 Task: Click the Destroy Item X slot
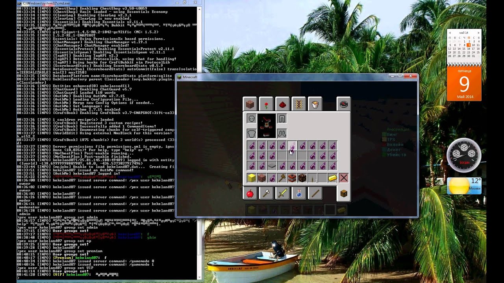(343, 178)
